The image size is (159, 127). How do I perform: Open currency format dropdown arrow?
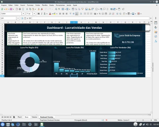click(x=97, y=14)
